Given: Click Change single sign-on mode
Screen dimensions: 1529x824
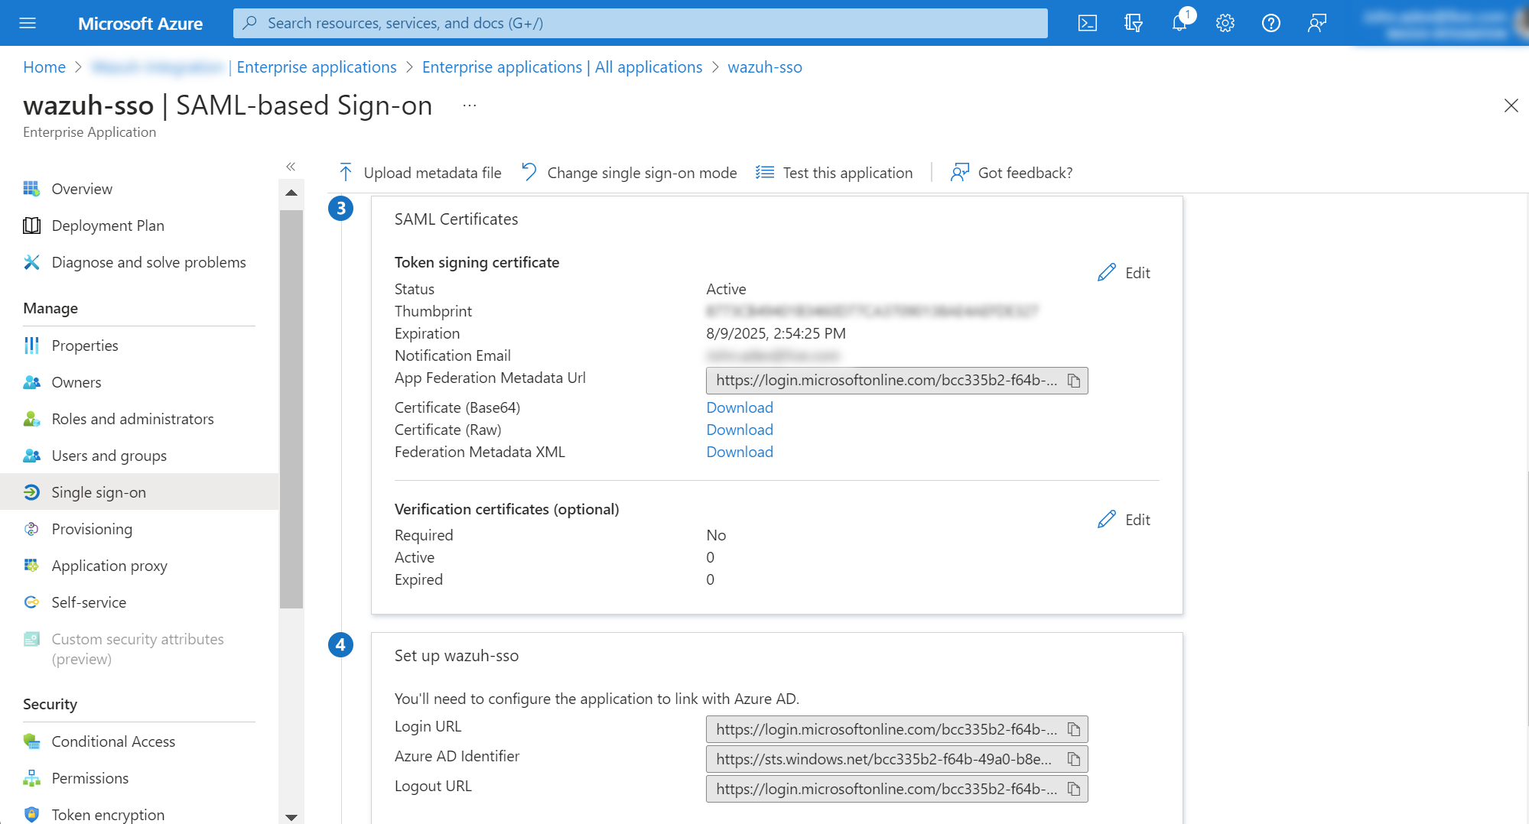Looking at the screenshot, I should pos(629,173).
